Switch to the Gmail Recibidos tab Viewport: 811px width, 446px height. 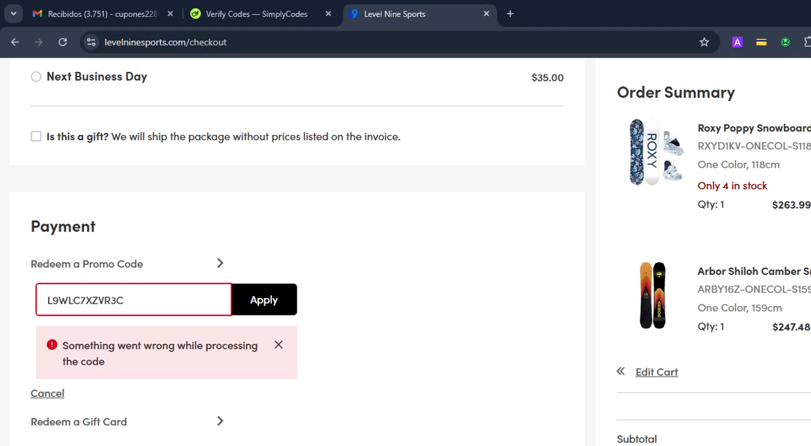(x=102, y=14)
